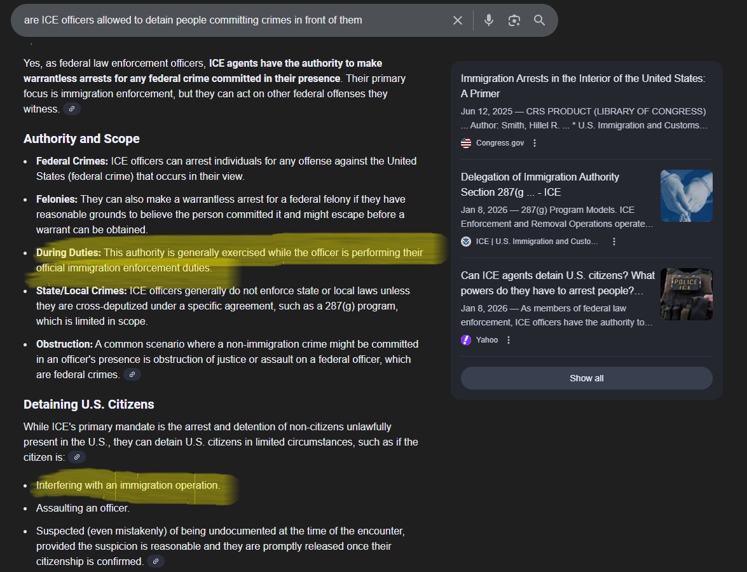Image resolution: width=747 pixels, height=572 pixels.
Task: Click the 'Federal Crimes:' bullet label
Action: tap(72, 161)
